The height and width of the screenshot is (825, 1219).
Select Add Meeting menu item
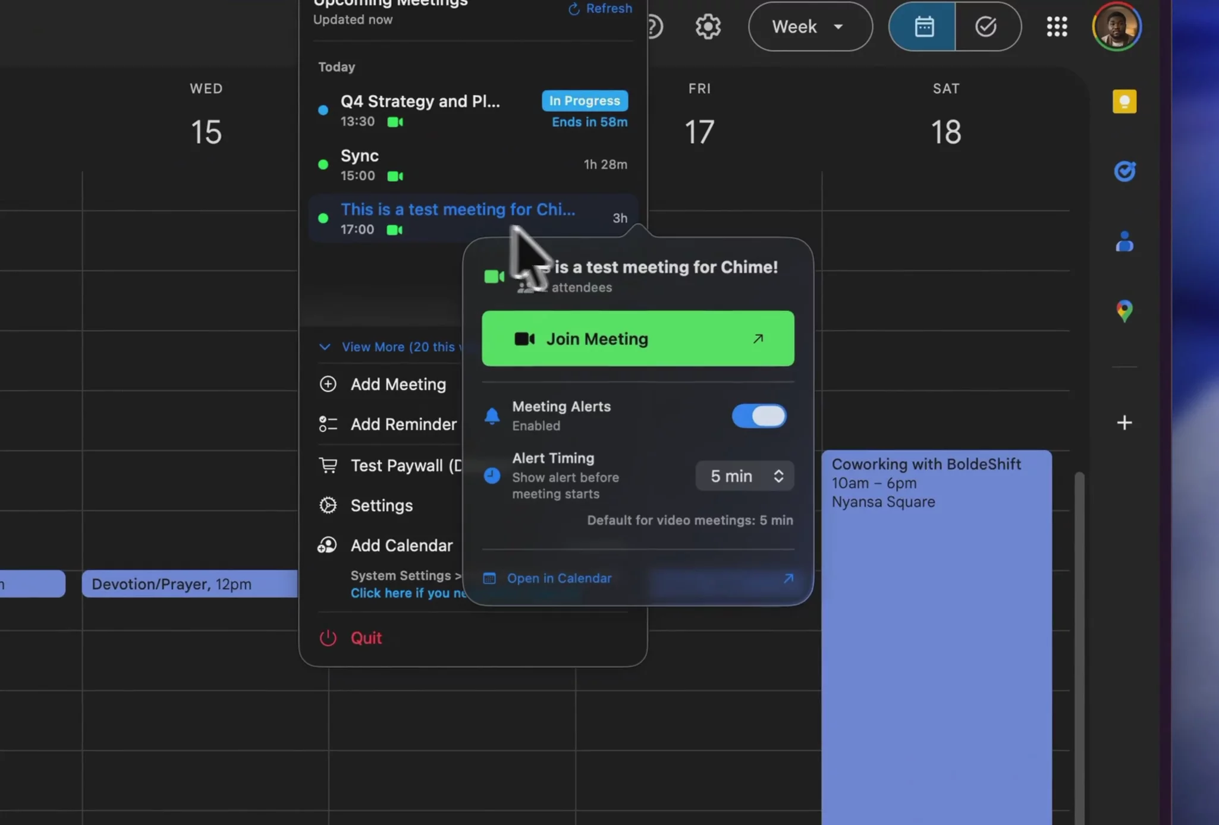(398, 385)
